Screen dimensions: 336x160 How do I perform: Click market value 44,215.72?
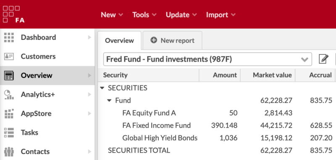(x=276, y=125)
